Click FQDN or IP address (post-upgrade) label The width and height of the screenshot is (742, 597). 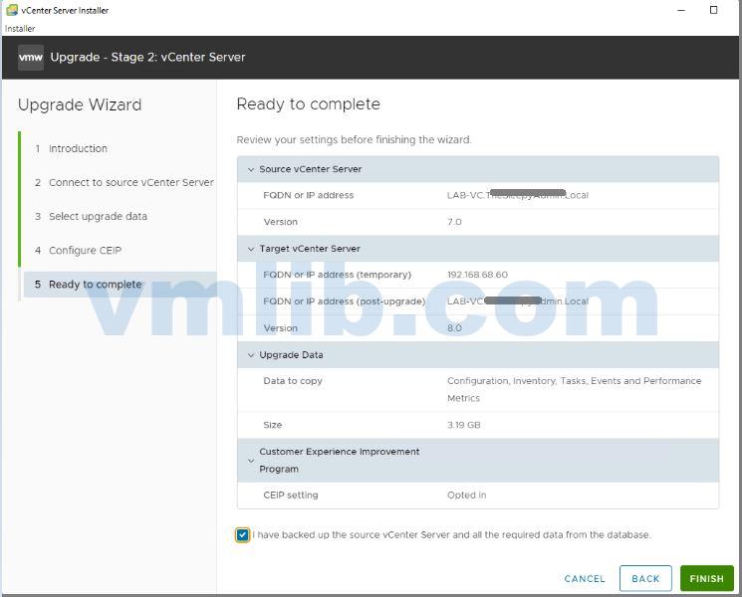pos(344,301)
